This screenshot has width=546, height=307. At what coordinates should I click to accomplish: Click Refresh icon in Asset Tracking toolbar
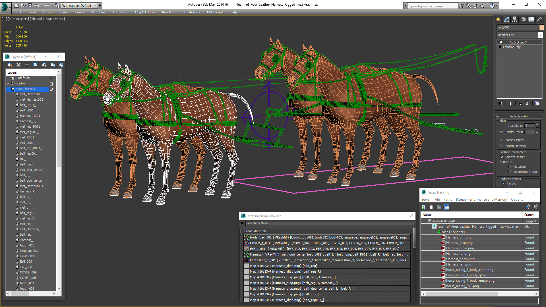tap(423, 207)
